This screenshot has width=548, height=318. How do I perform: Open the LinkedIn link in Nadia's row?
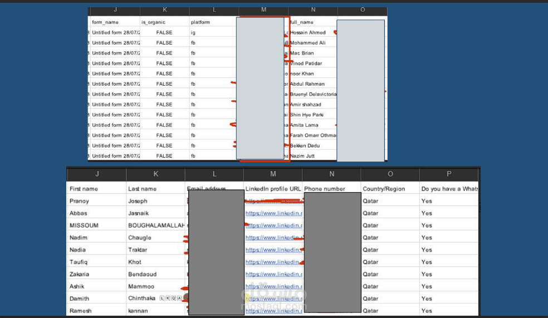click(273, 250)
